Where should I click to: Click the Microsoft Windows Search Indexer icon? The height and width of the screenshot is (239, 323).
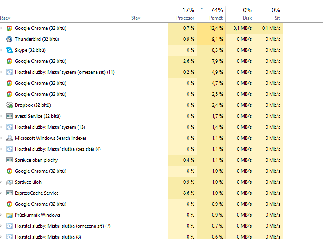tap(9, 138)
